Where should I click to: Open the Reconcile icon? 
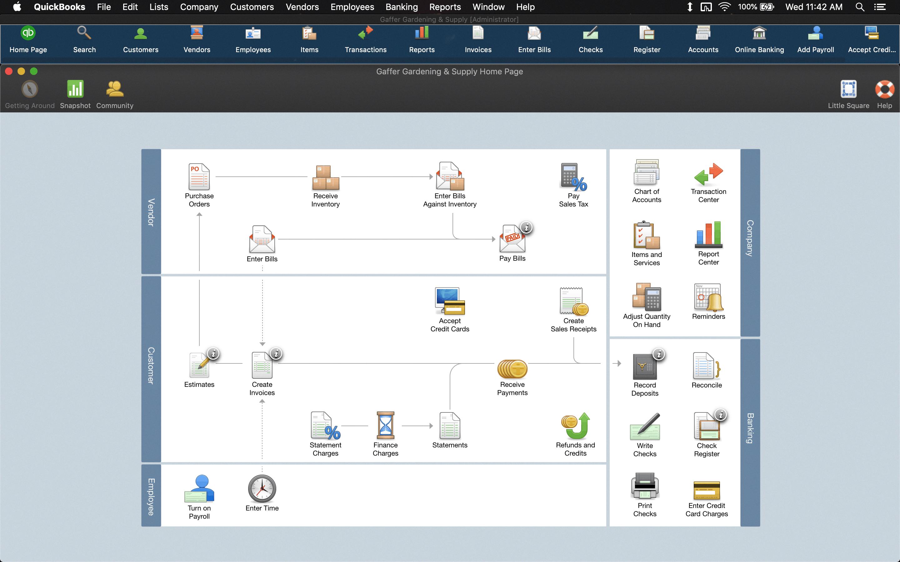click(x=707, y=365)
